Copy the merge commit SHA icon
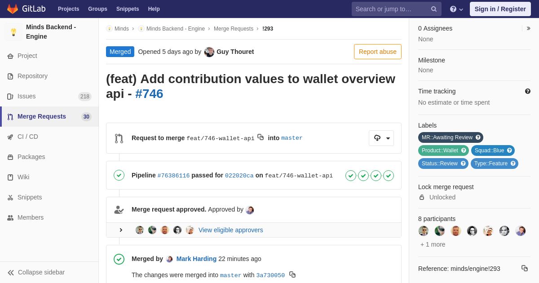Image resolution: width=539 pixels, height=283 pixels. click(x=292, y=274)
